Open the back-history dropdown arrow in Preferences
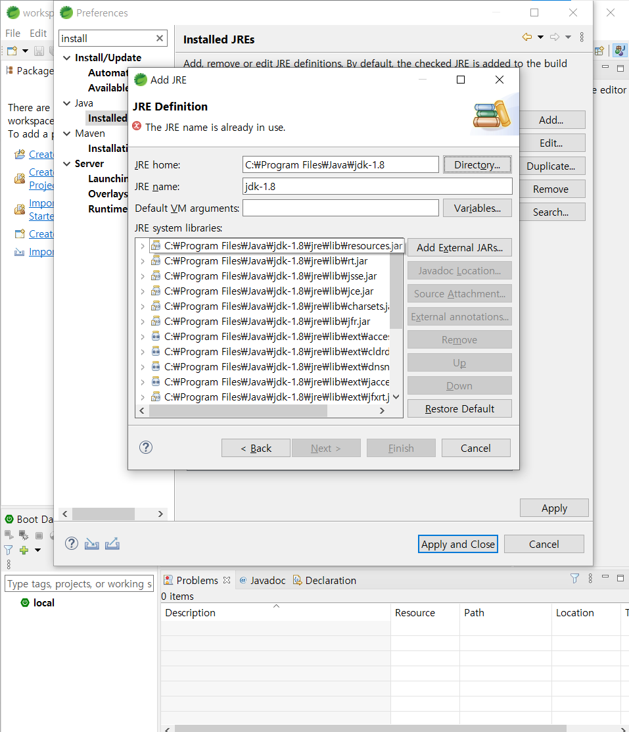629x732 pixels. click(x=540, y=37)
